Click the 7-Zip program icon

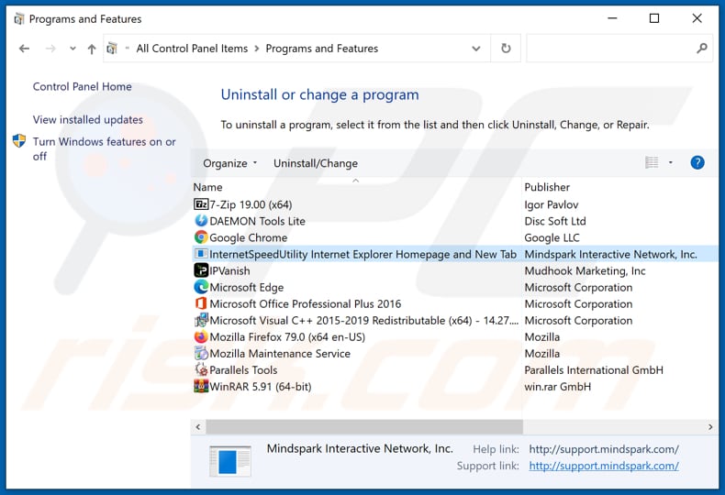[x=201, y=204]
